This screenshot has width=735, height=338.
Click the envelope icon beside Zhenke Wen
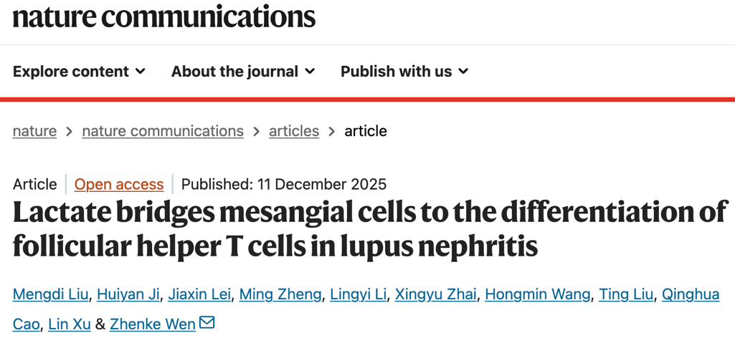207,323
